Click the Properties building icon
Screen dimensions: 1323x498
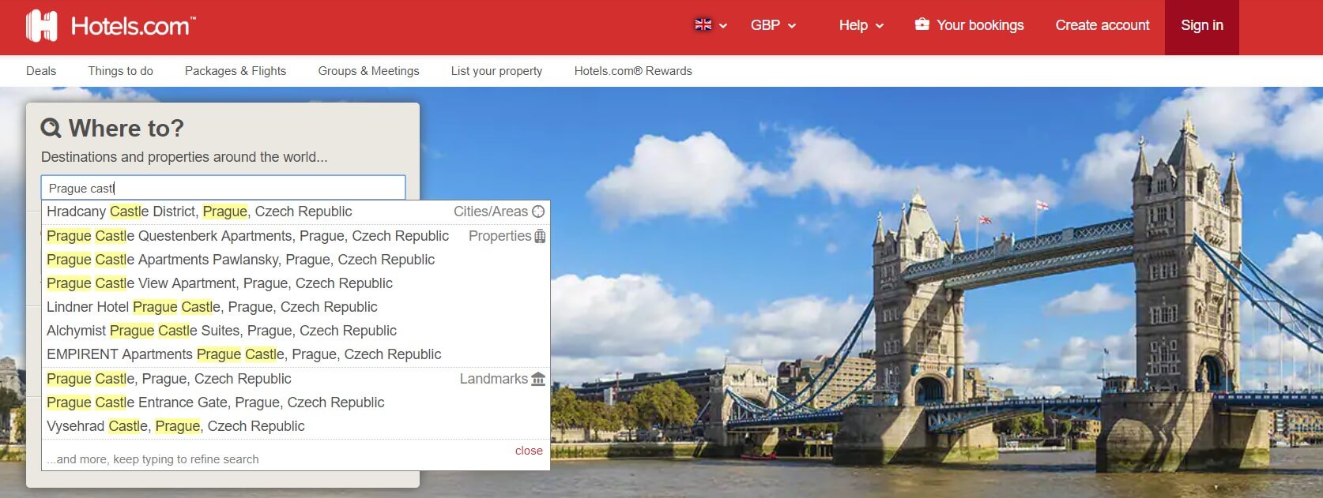[x=540, y=236]
